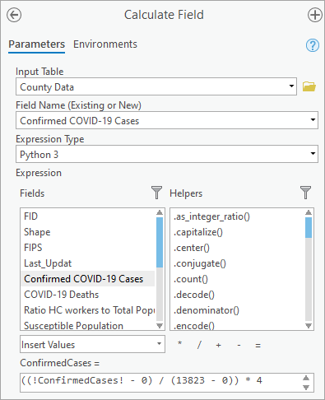Click Fields list scroll up arrow
This screenshot has height=400, width=325.
(160, 212)
